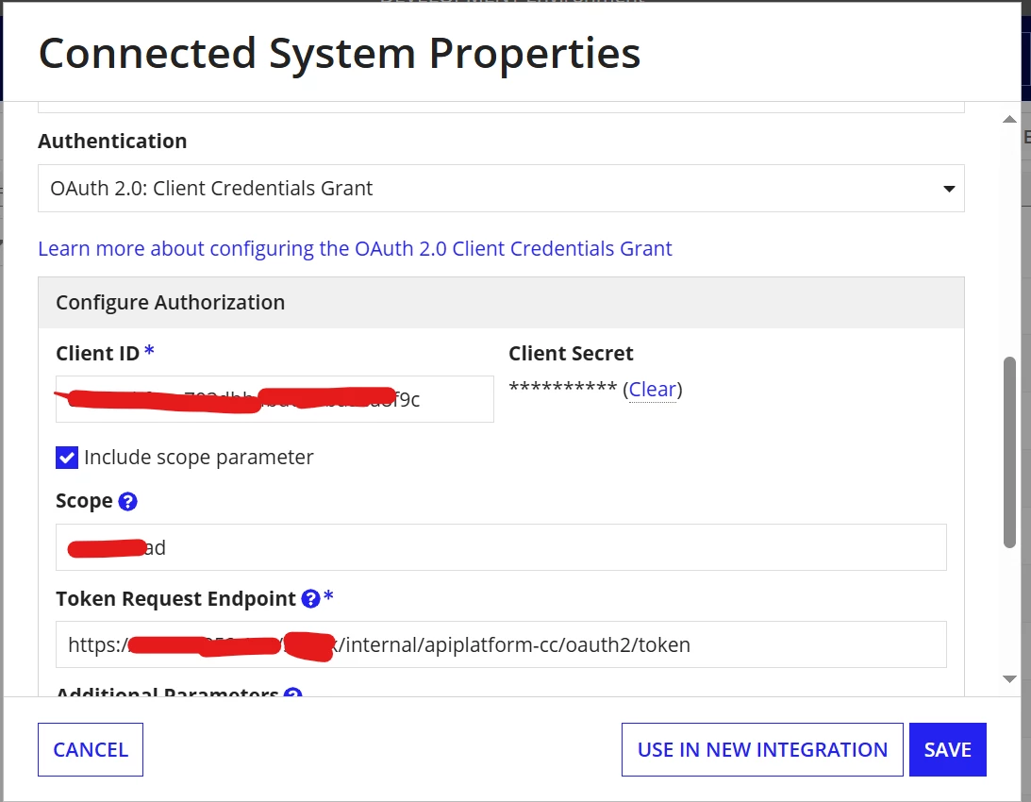
Task: Click the scrollbar down arrow
Action: coord(1009,679)
